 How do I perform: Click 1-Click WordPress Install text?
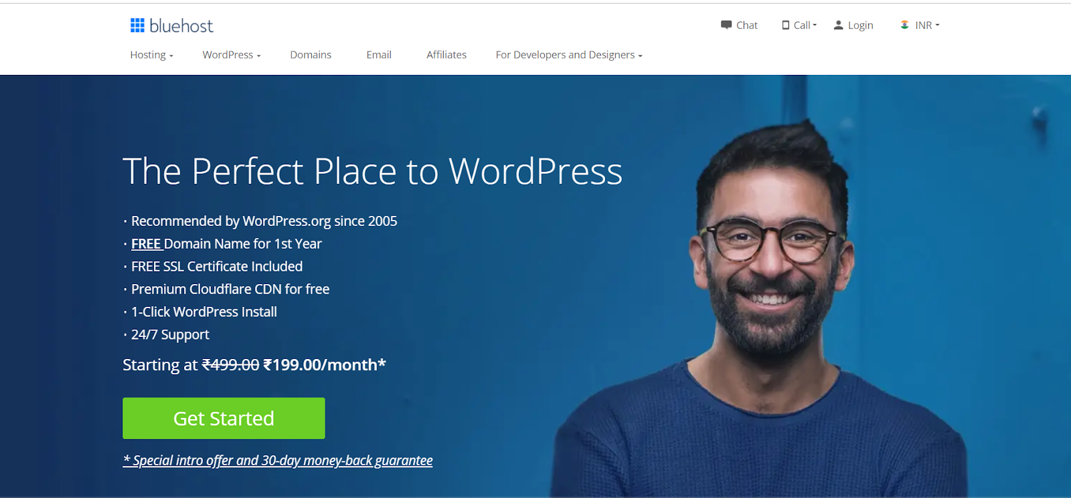tap(204, 312)
